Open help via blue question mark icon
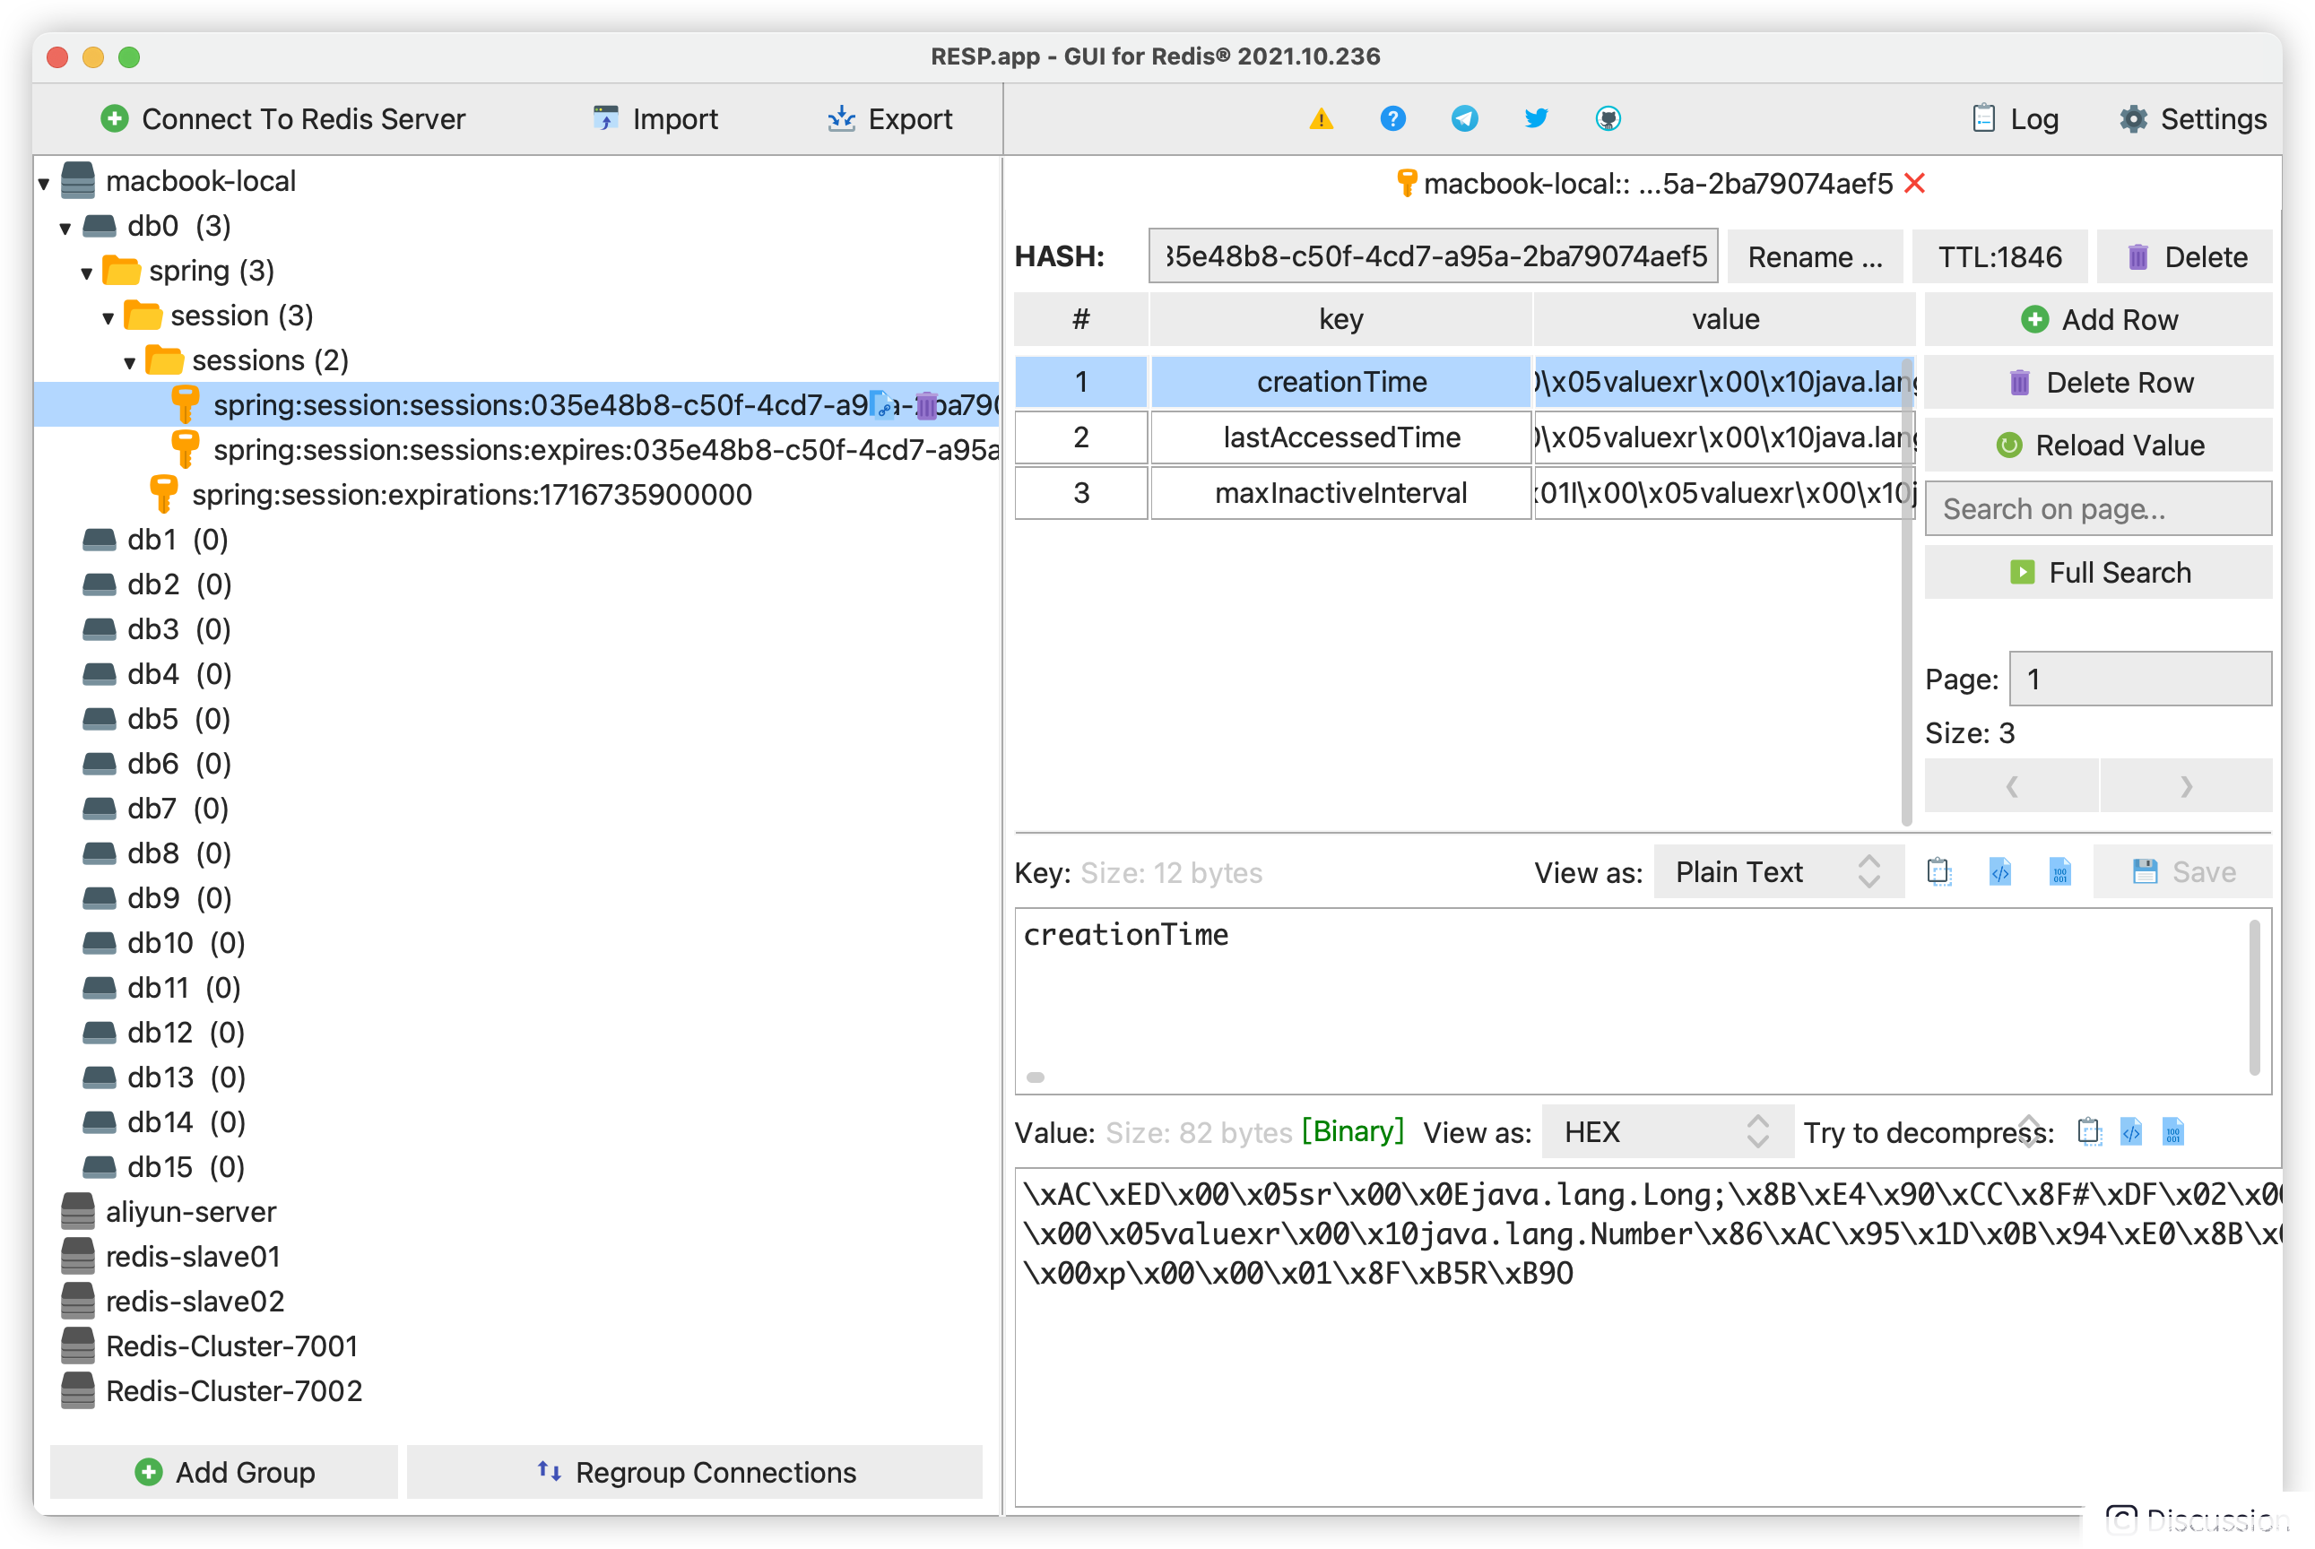The height and width of the screenshot is (1549, 2315). tap(1392, 119)
